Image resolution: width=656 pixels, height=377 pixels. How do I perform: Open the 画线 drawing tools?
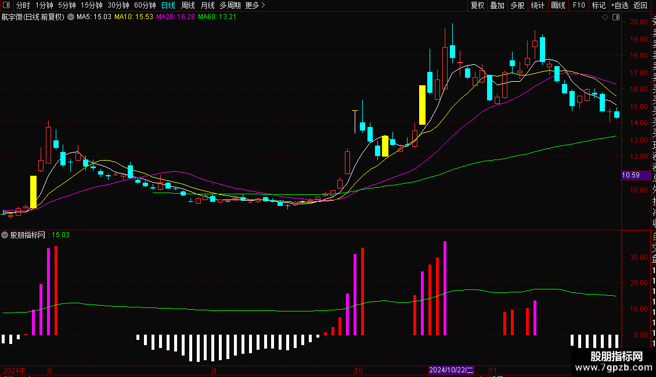point(558,5)
